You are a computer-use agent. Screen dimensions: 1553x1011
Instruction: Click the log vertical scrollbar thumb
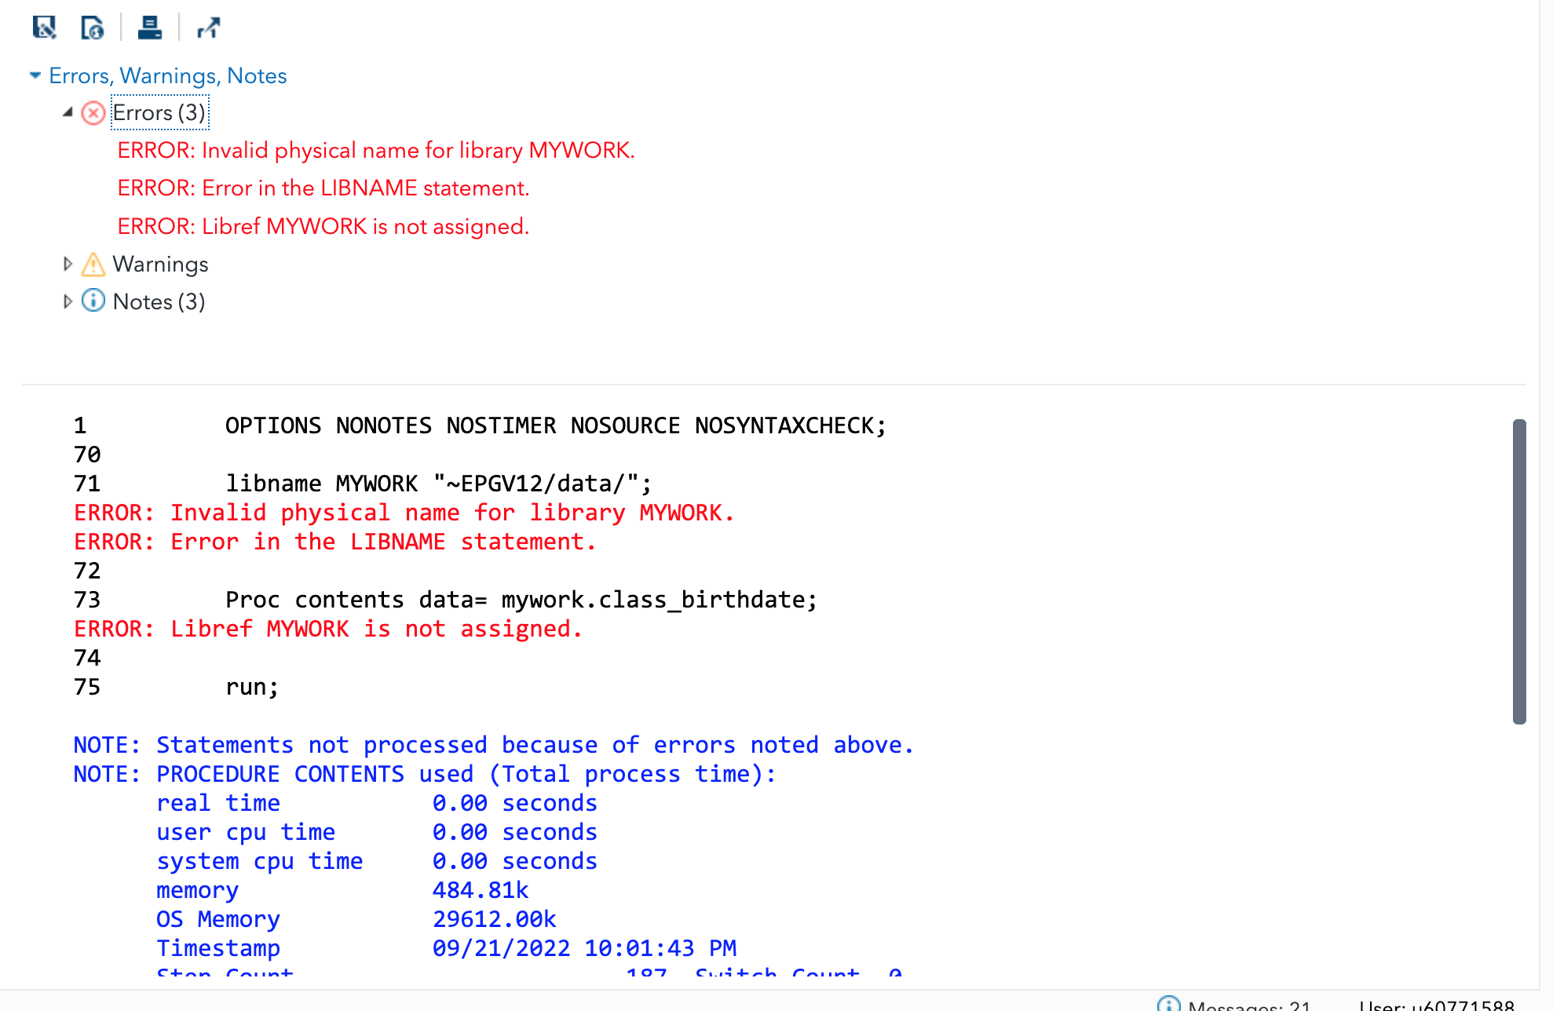click(x=1519, y=571)
